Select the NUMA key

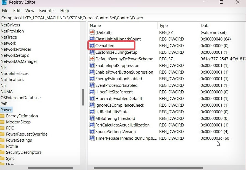pos(7,92)
